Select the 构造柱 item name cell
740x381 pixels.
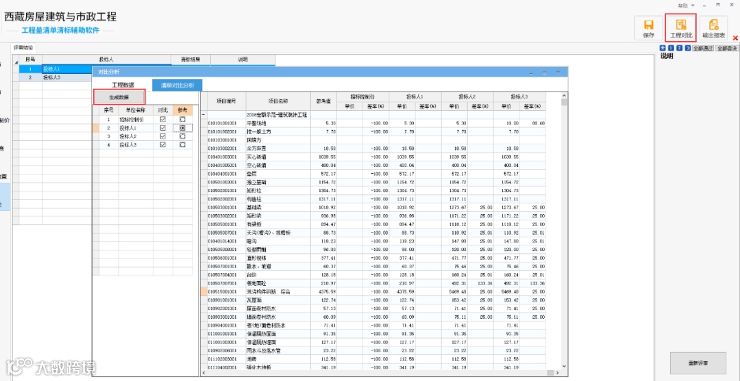coord(278,199)
